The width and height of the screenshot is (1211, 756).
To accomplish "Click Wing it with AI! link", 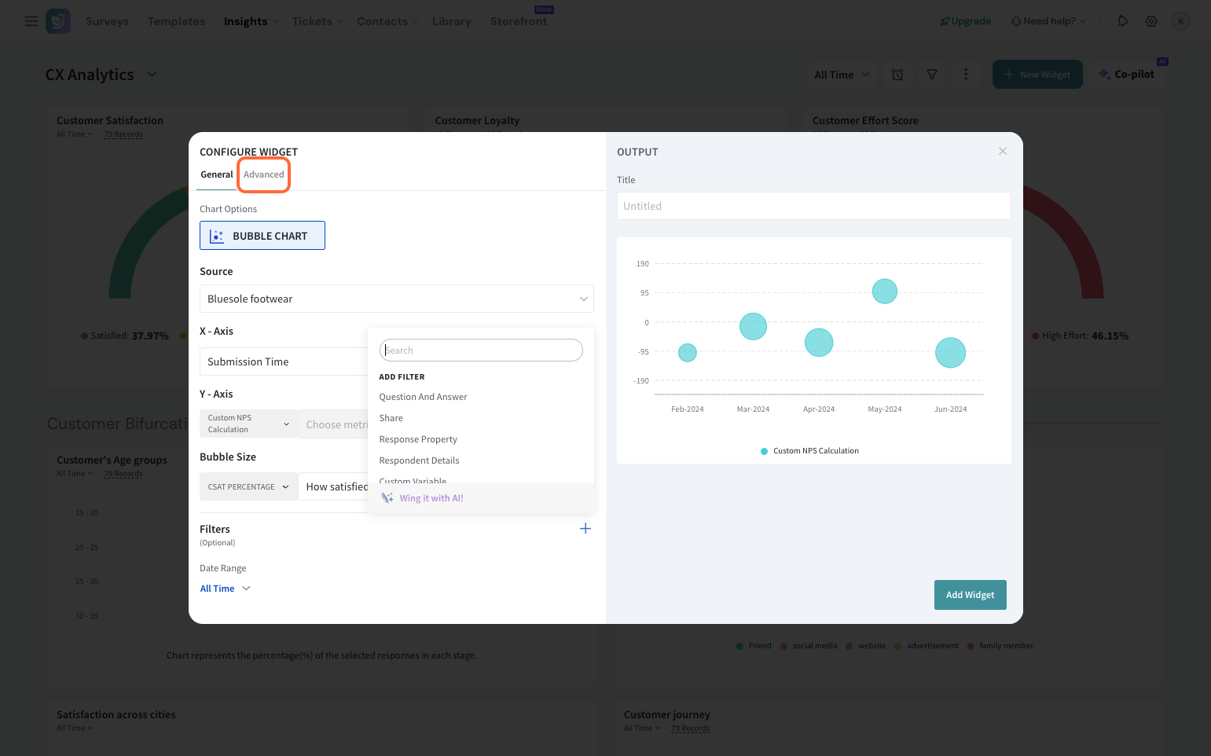I will coord(431,498).
